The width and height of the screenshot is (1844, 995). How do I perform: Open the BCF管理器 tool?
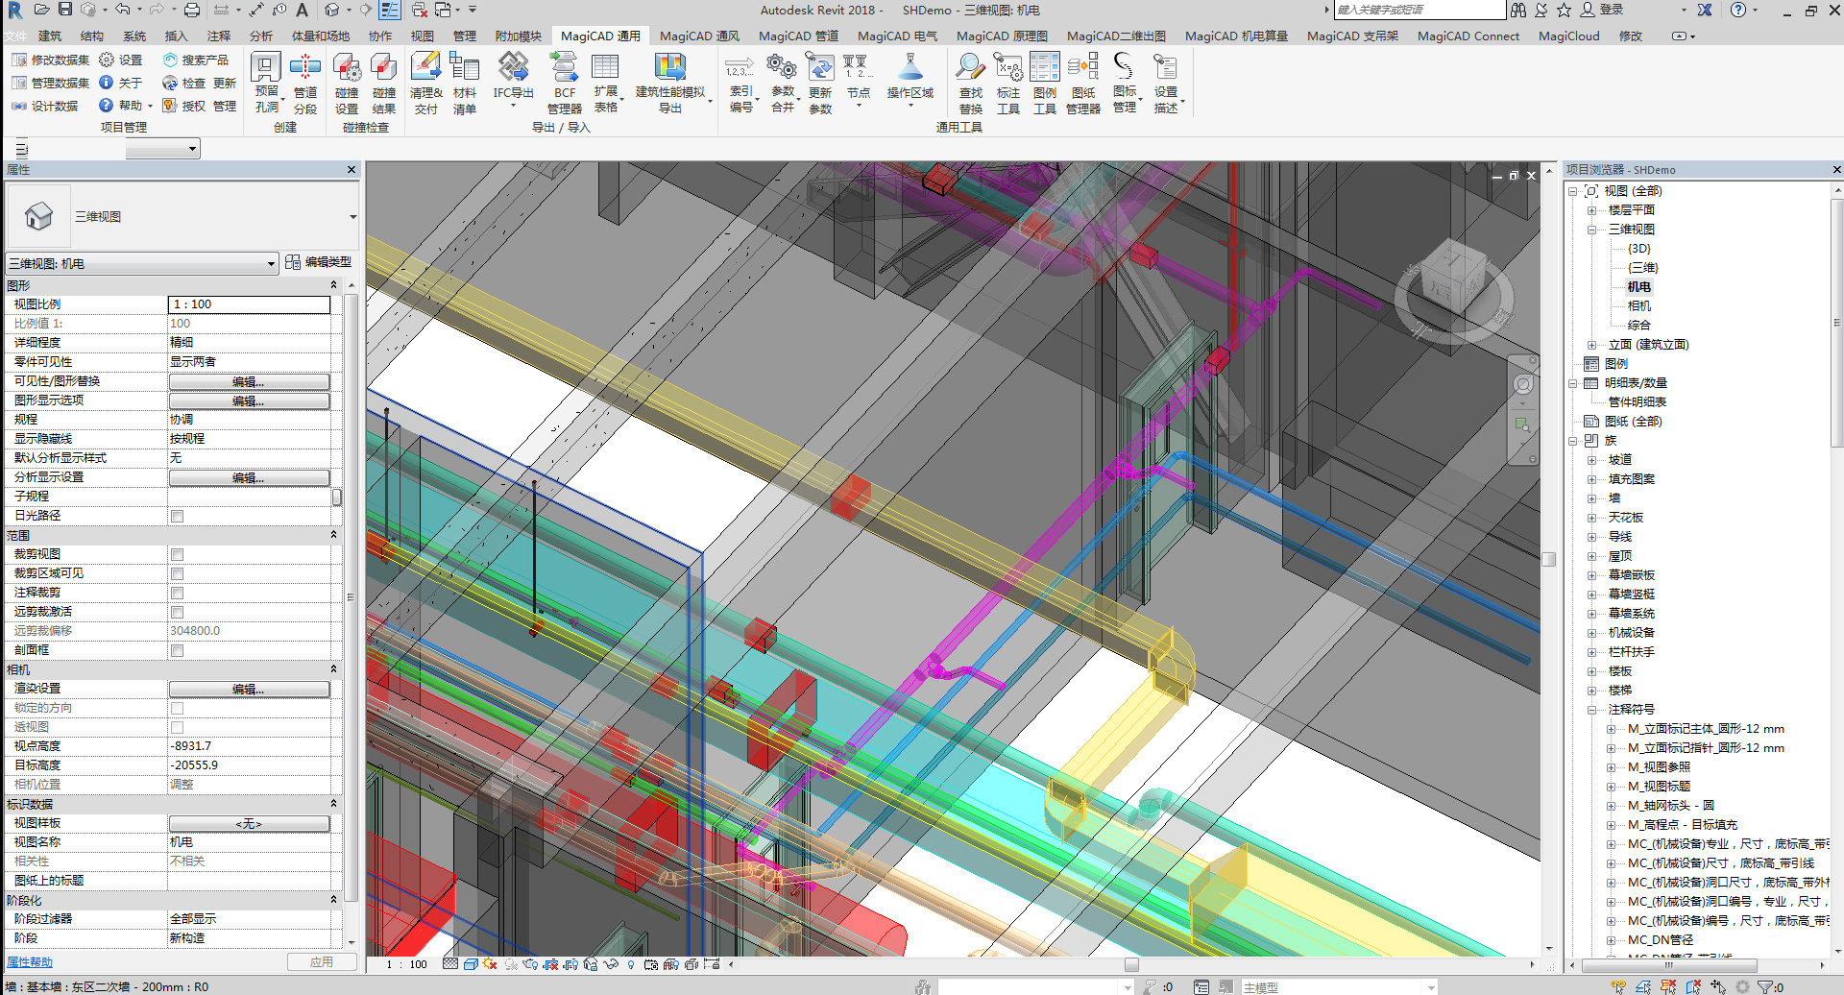coord(565,69)
